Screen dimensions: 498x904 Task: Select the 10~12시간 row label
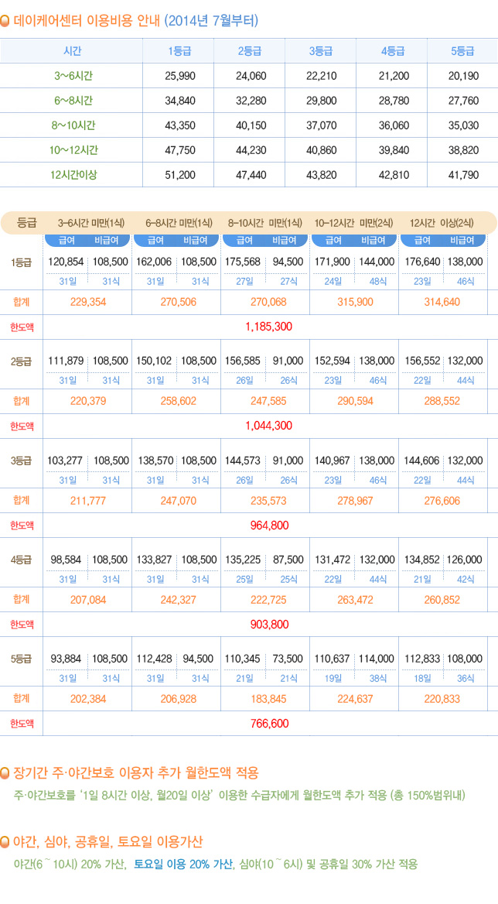[x=72, y=150]
